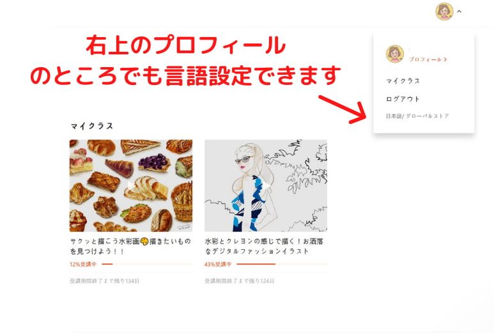Image resolution: width=494 pixels, height=333 pixels.
Task: Open 日本語/グローバルストア language setting
Action: (x=417, y=116)
